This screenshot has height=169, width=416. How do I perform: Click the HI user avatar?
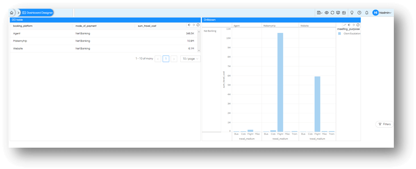(x=375, y=12)
